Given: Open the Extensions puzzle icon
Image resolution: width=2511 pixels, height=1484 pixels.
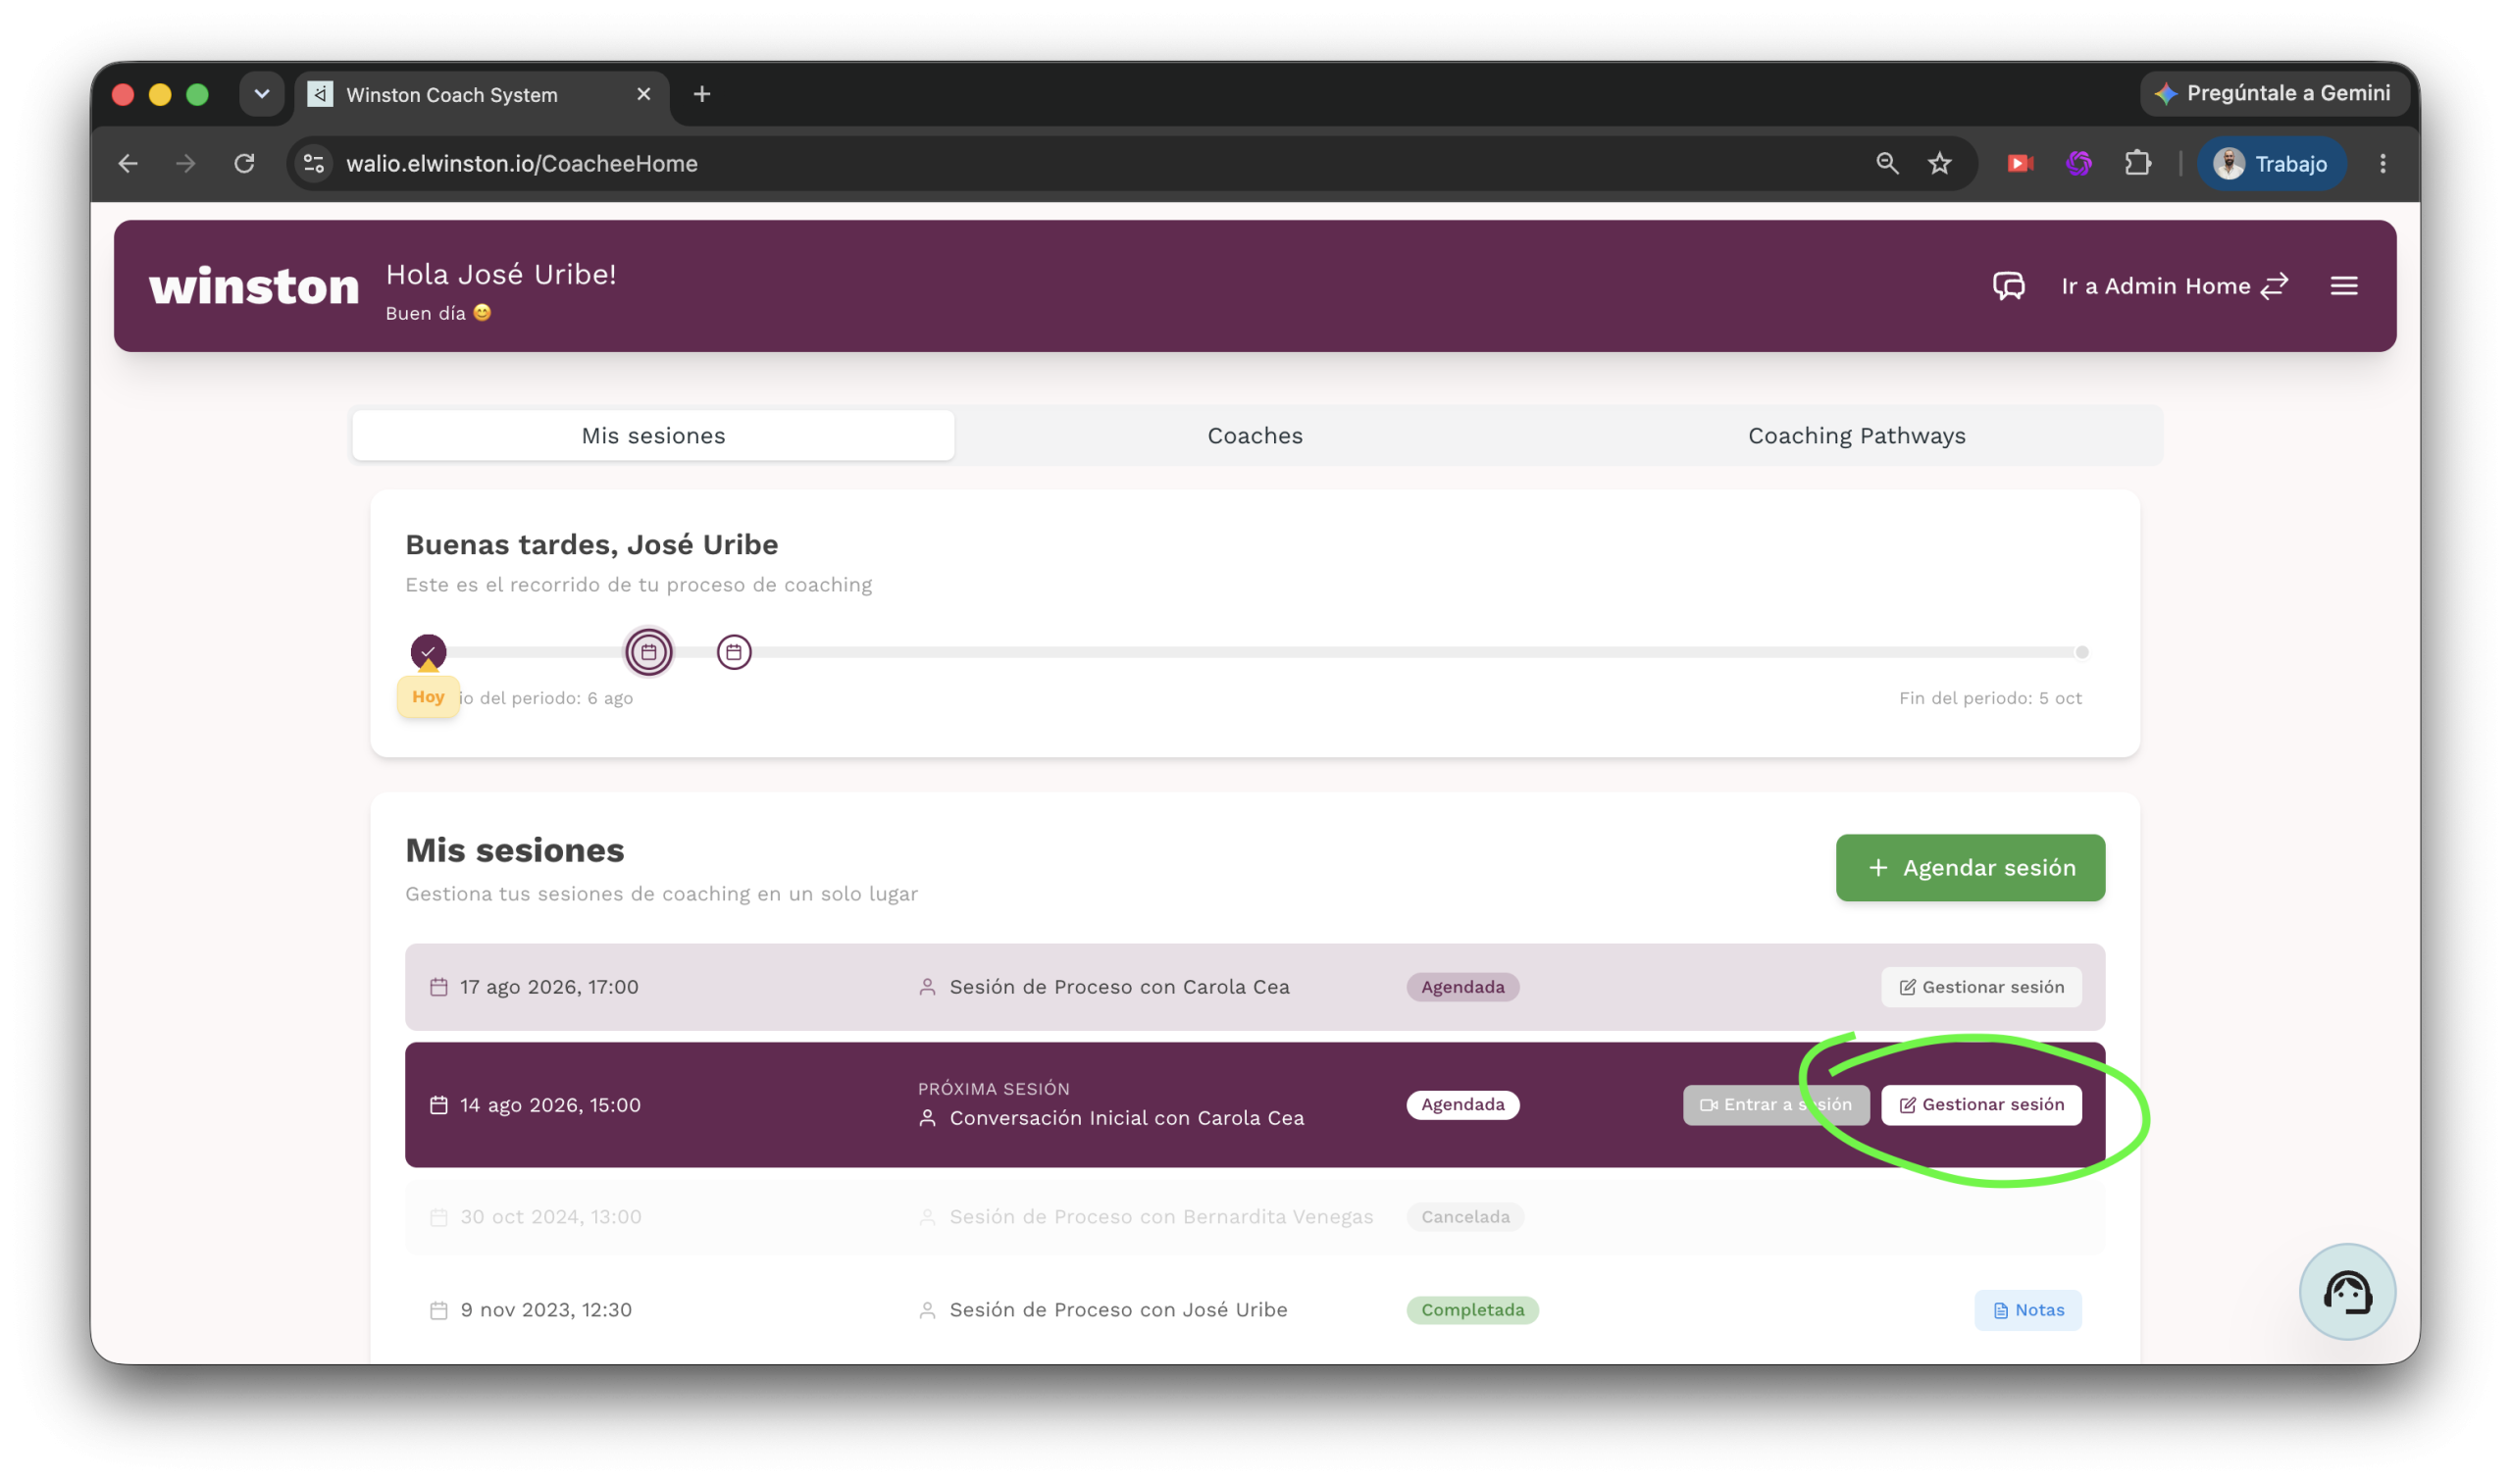Looking at the screenshot, I should [2137, 163].
